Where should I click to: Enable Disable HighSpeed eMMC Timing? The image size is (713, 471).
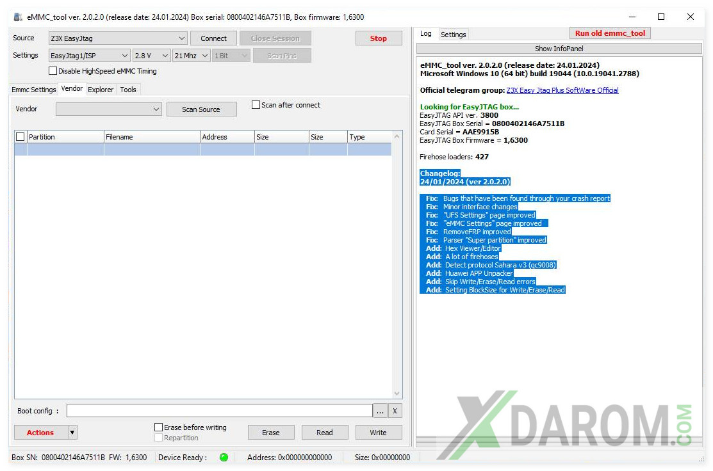(53, 71)
